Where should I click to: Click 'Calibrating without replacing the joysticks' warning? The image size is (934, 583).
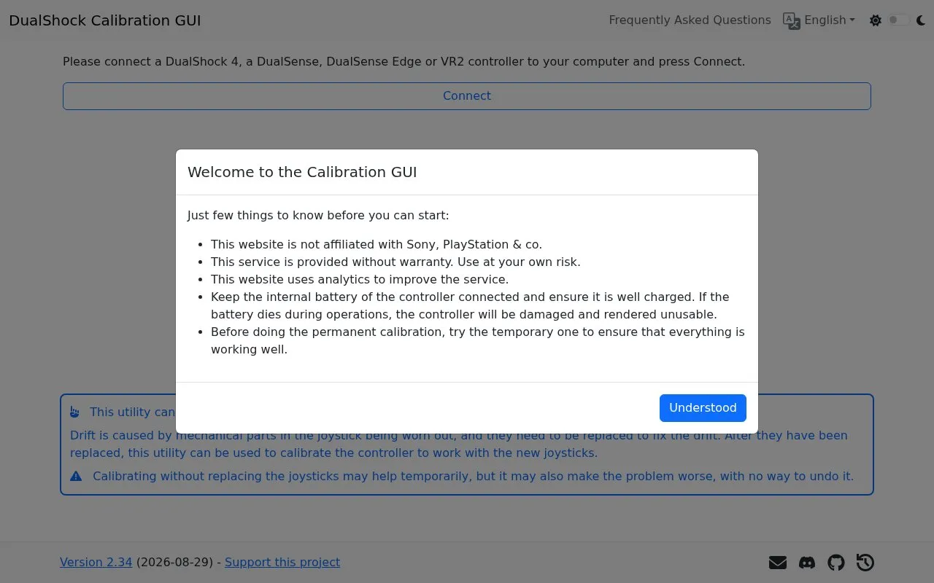473,477
